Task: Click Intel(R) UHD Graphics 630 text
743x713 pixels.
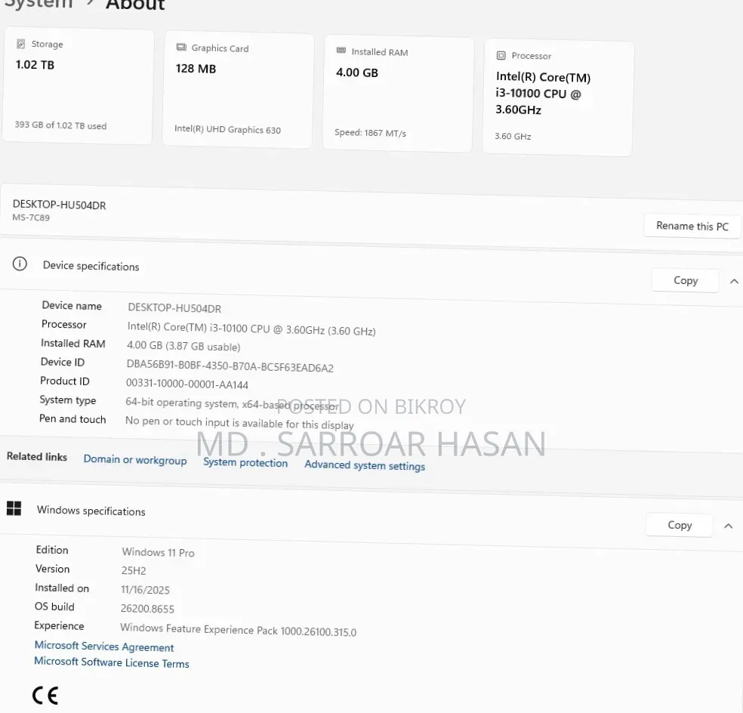Action: click(x=227, y=129)
